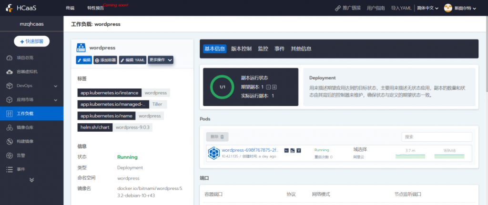
Task: Click the app.kubernetes.io/managed- label tag
Action: 113,104
